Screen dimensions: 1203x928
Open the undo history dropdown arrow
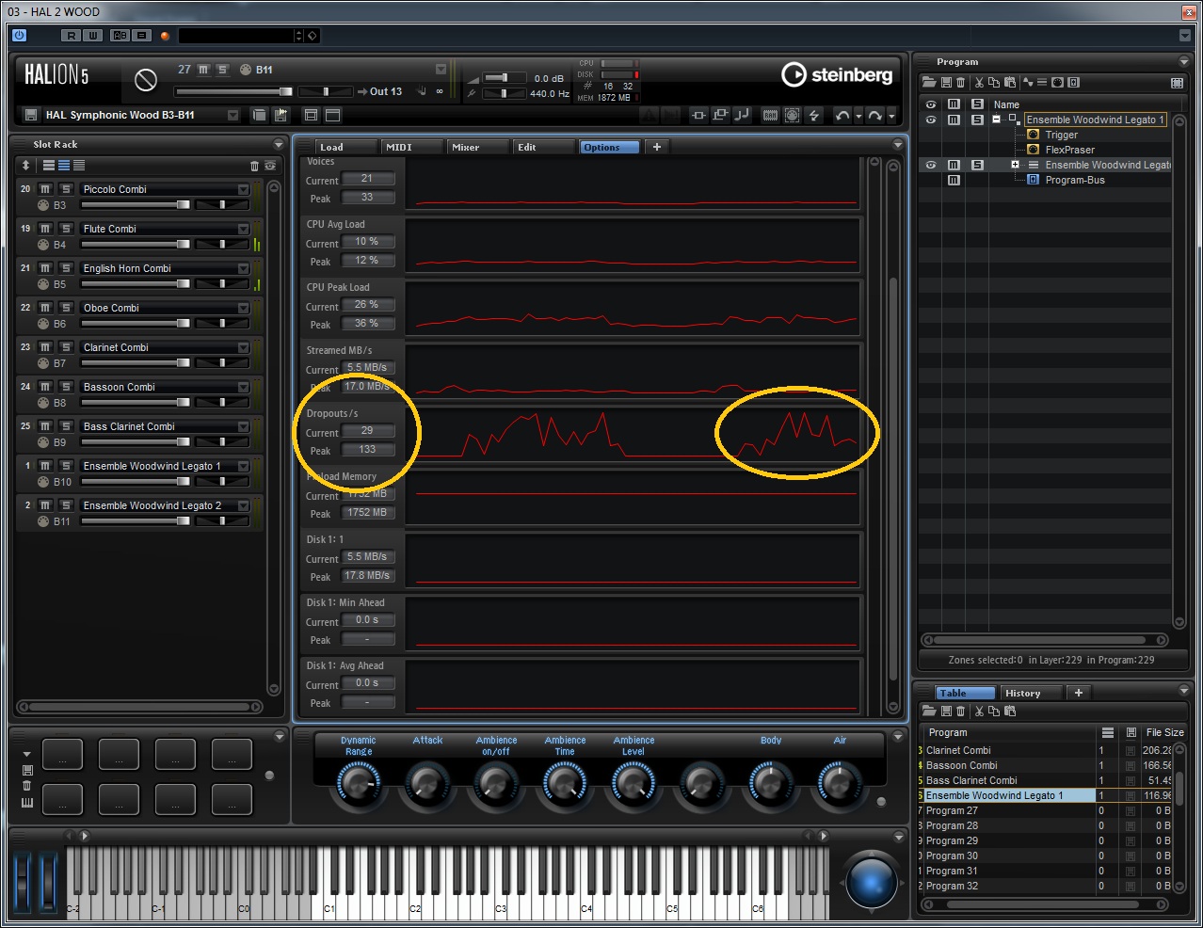(x=858, y=116)
